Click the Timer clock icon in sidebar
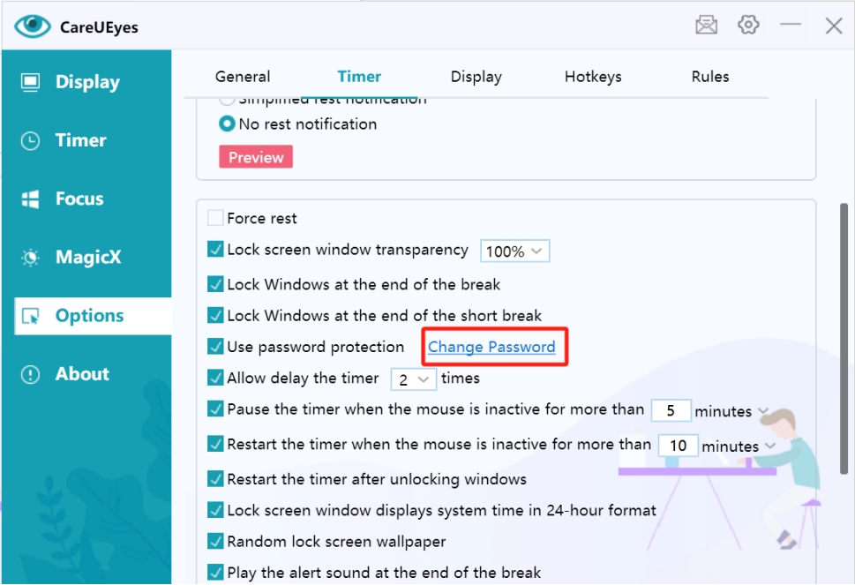This screenshot has height=585, width=855. coord(31,141)
